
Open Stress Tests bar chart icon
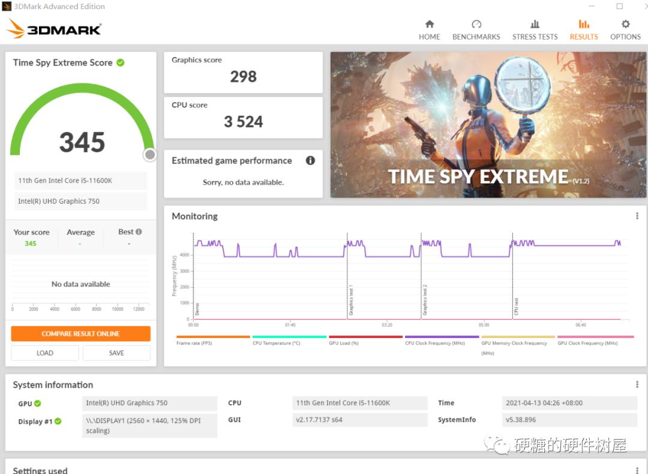tap(535, 25)
